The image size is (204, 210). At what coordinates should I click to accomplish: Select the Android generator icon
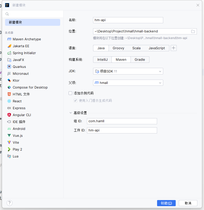pos(9,129)
